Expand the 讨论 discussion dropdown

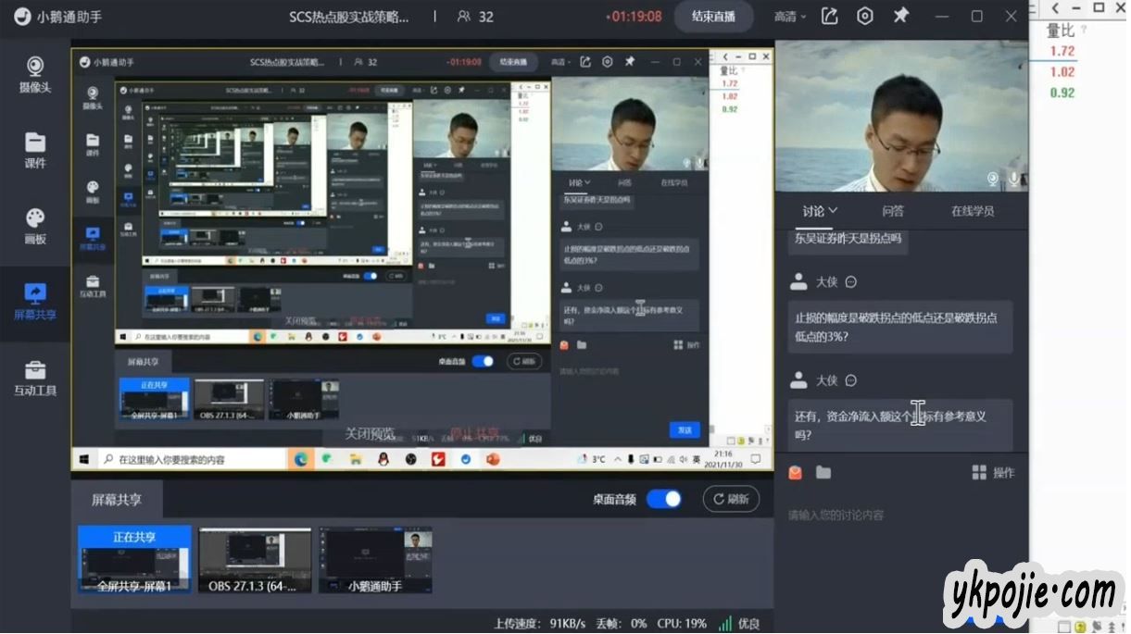(x=819, y=211)
